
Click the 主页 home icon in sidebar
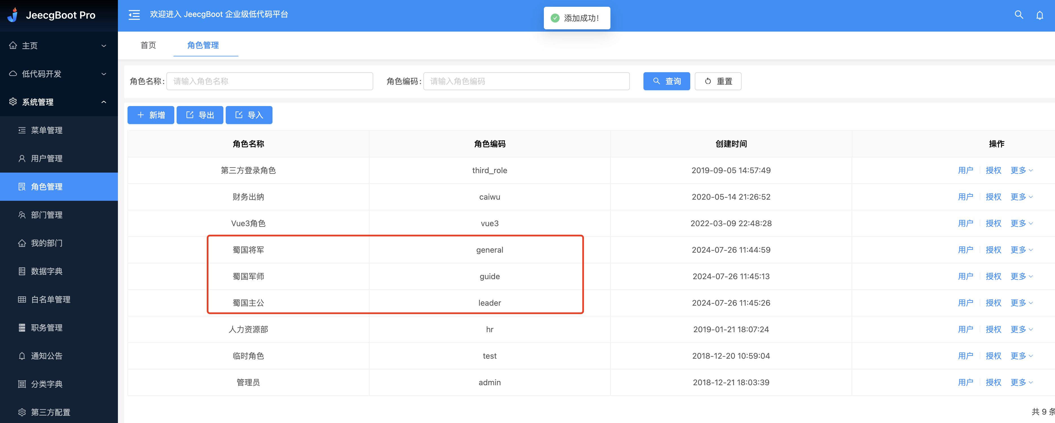tap(13, 45)
